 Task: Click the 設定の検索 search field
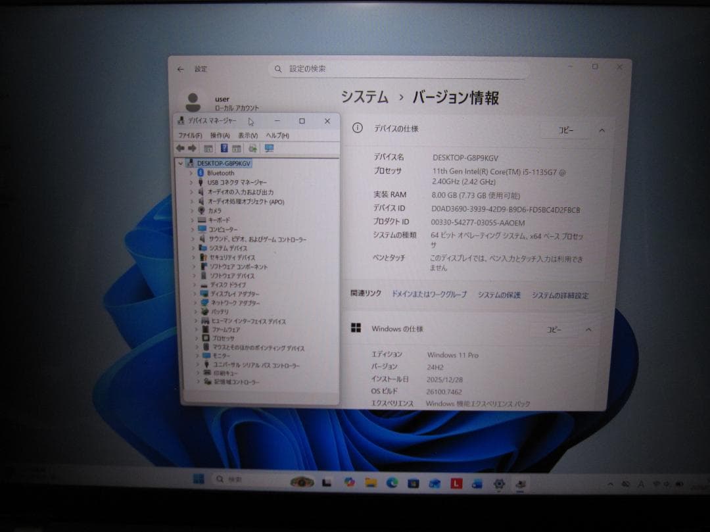pyautogui.click(x=394, y=68)
